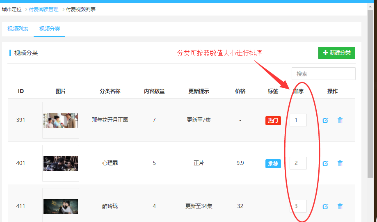Click delete trash icon for 那年花开月正圆
Image resolution: width=377 pixels, height=222 pixels.
click(x=340, y=120)
